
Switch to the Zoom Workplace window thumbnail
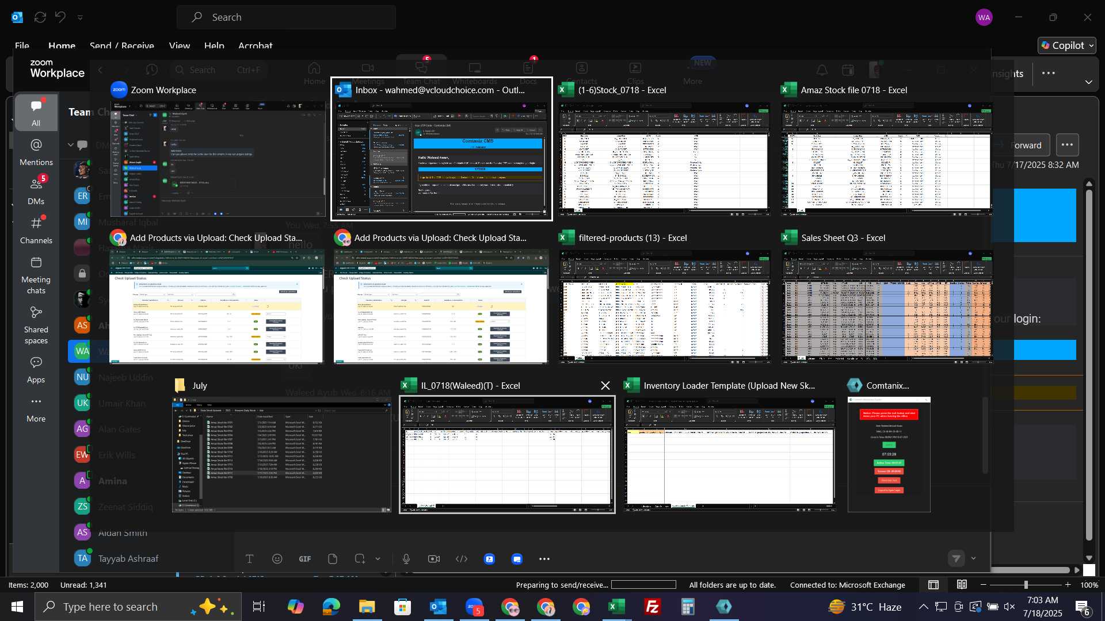tap(218, 159)
